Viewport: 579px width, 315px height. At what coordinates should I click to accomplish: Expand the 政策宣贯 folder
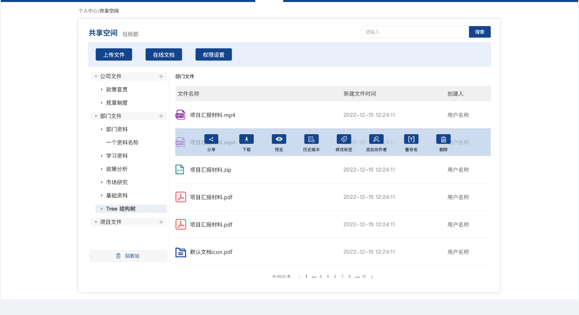(102, 90)
